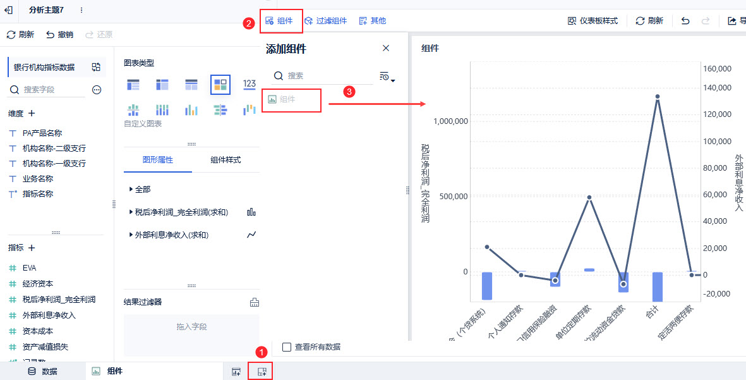The image size is (746, 380).
Task: Click the add-component icon in bottom bar
Action: point(236,372)
